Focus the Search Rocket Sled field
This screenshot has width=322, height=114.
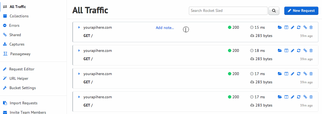228,10
